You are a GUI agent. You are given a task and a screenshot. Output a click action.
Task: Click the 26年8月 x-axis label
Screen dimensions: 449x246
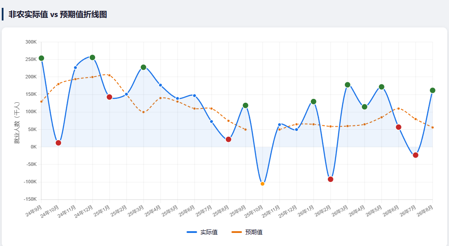point(425,211)
